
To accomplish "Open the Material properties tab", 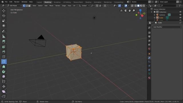I will tap(149, 78).
